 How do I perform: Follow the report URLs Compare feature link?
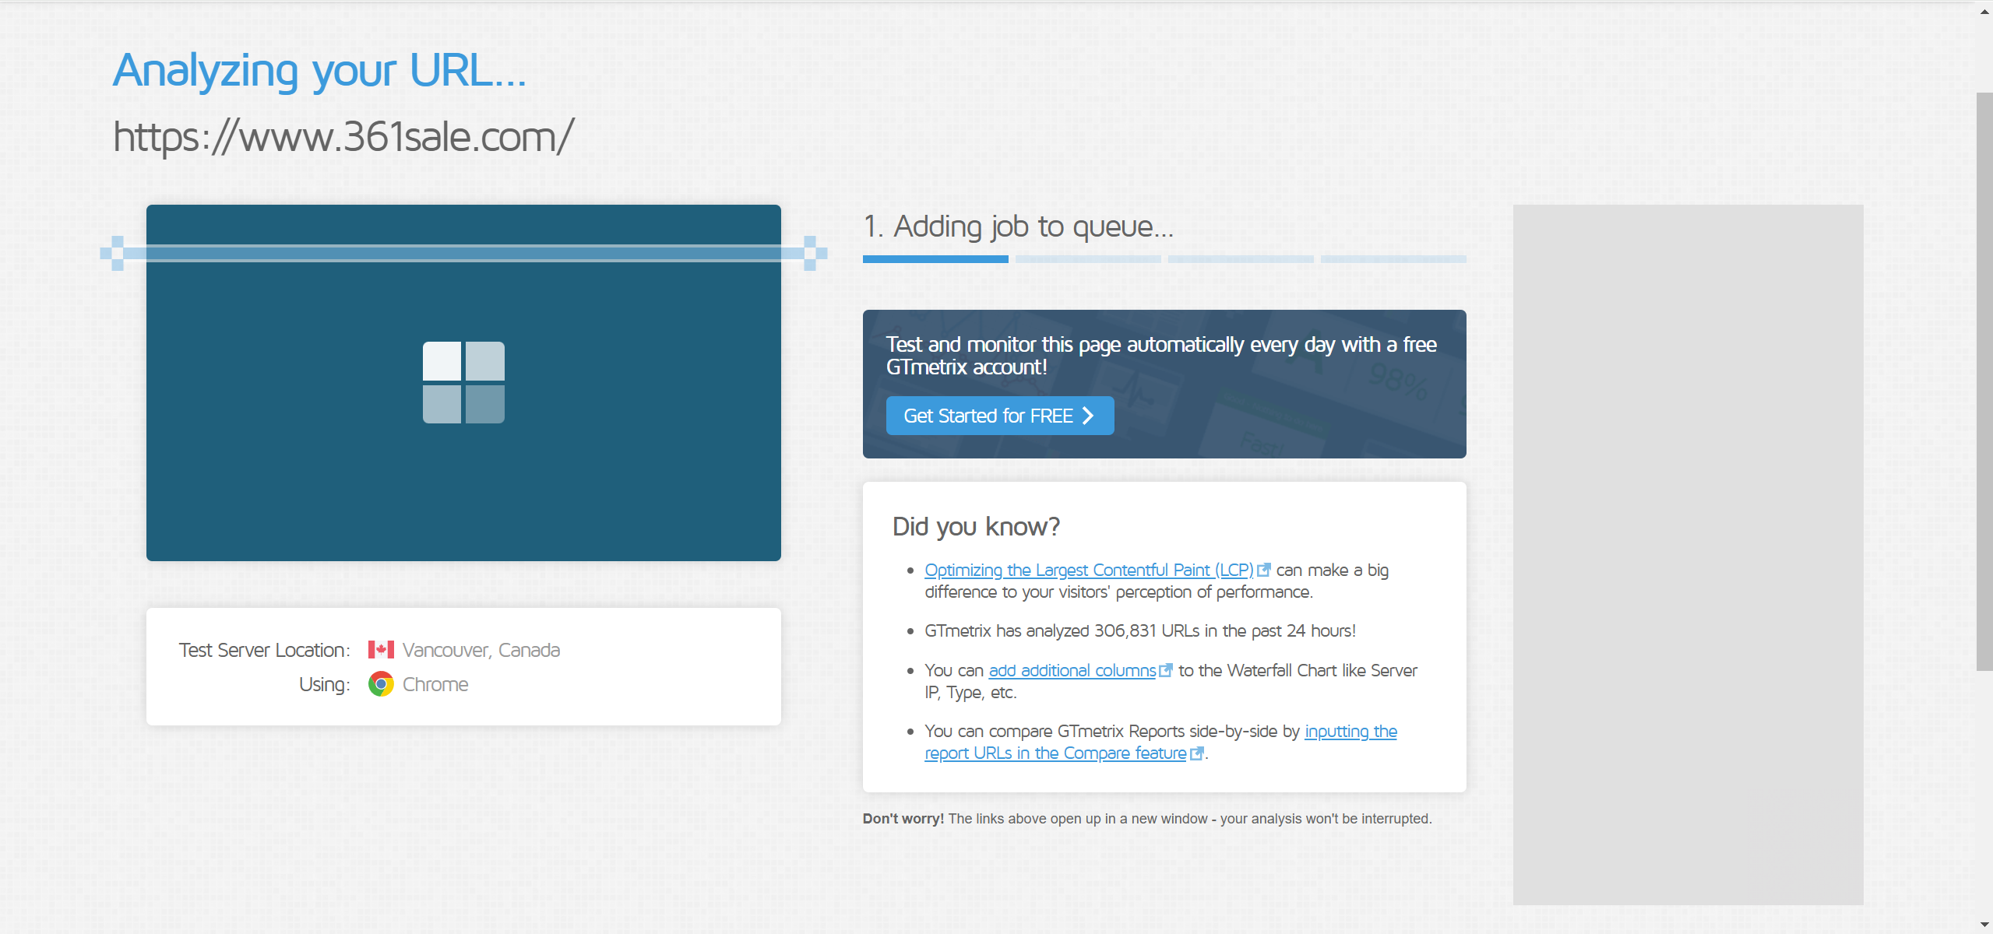1055,753
